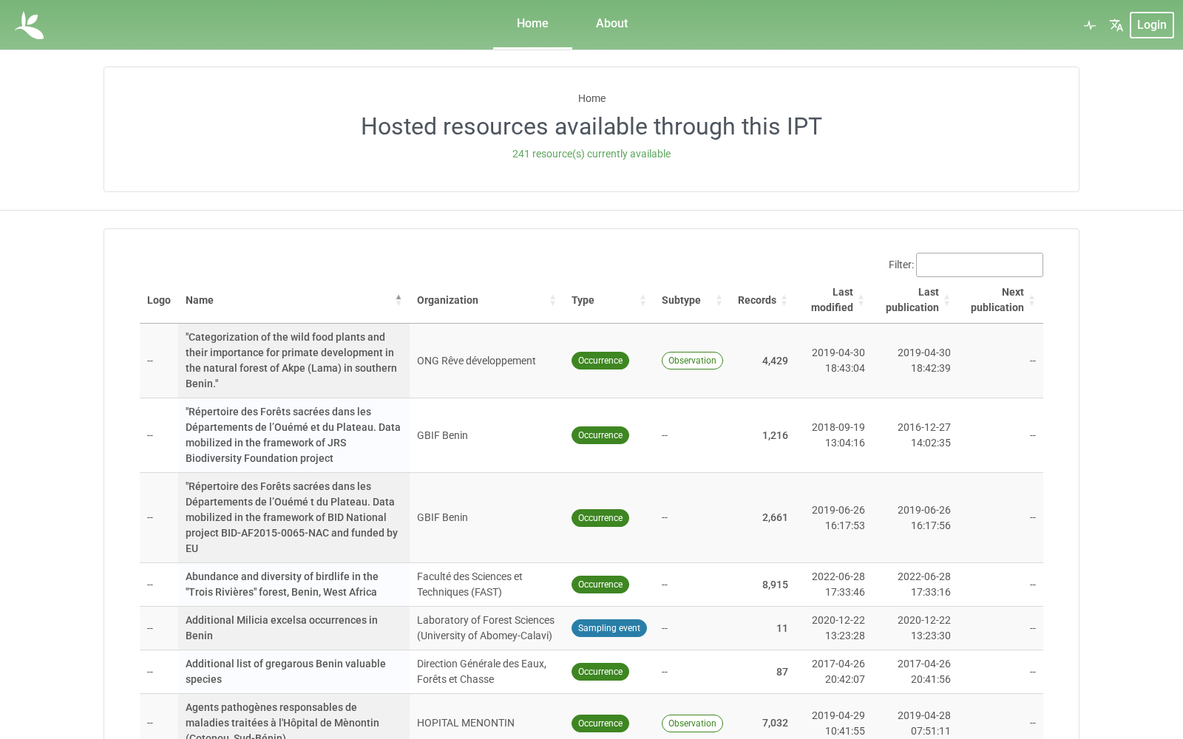This screenshot has height=739, width=1183.
Task: Click Occurrence badge in gregarious species row
Action: coord(600,672)
